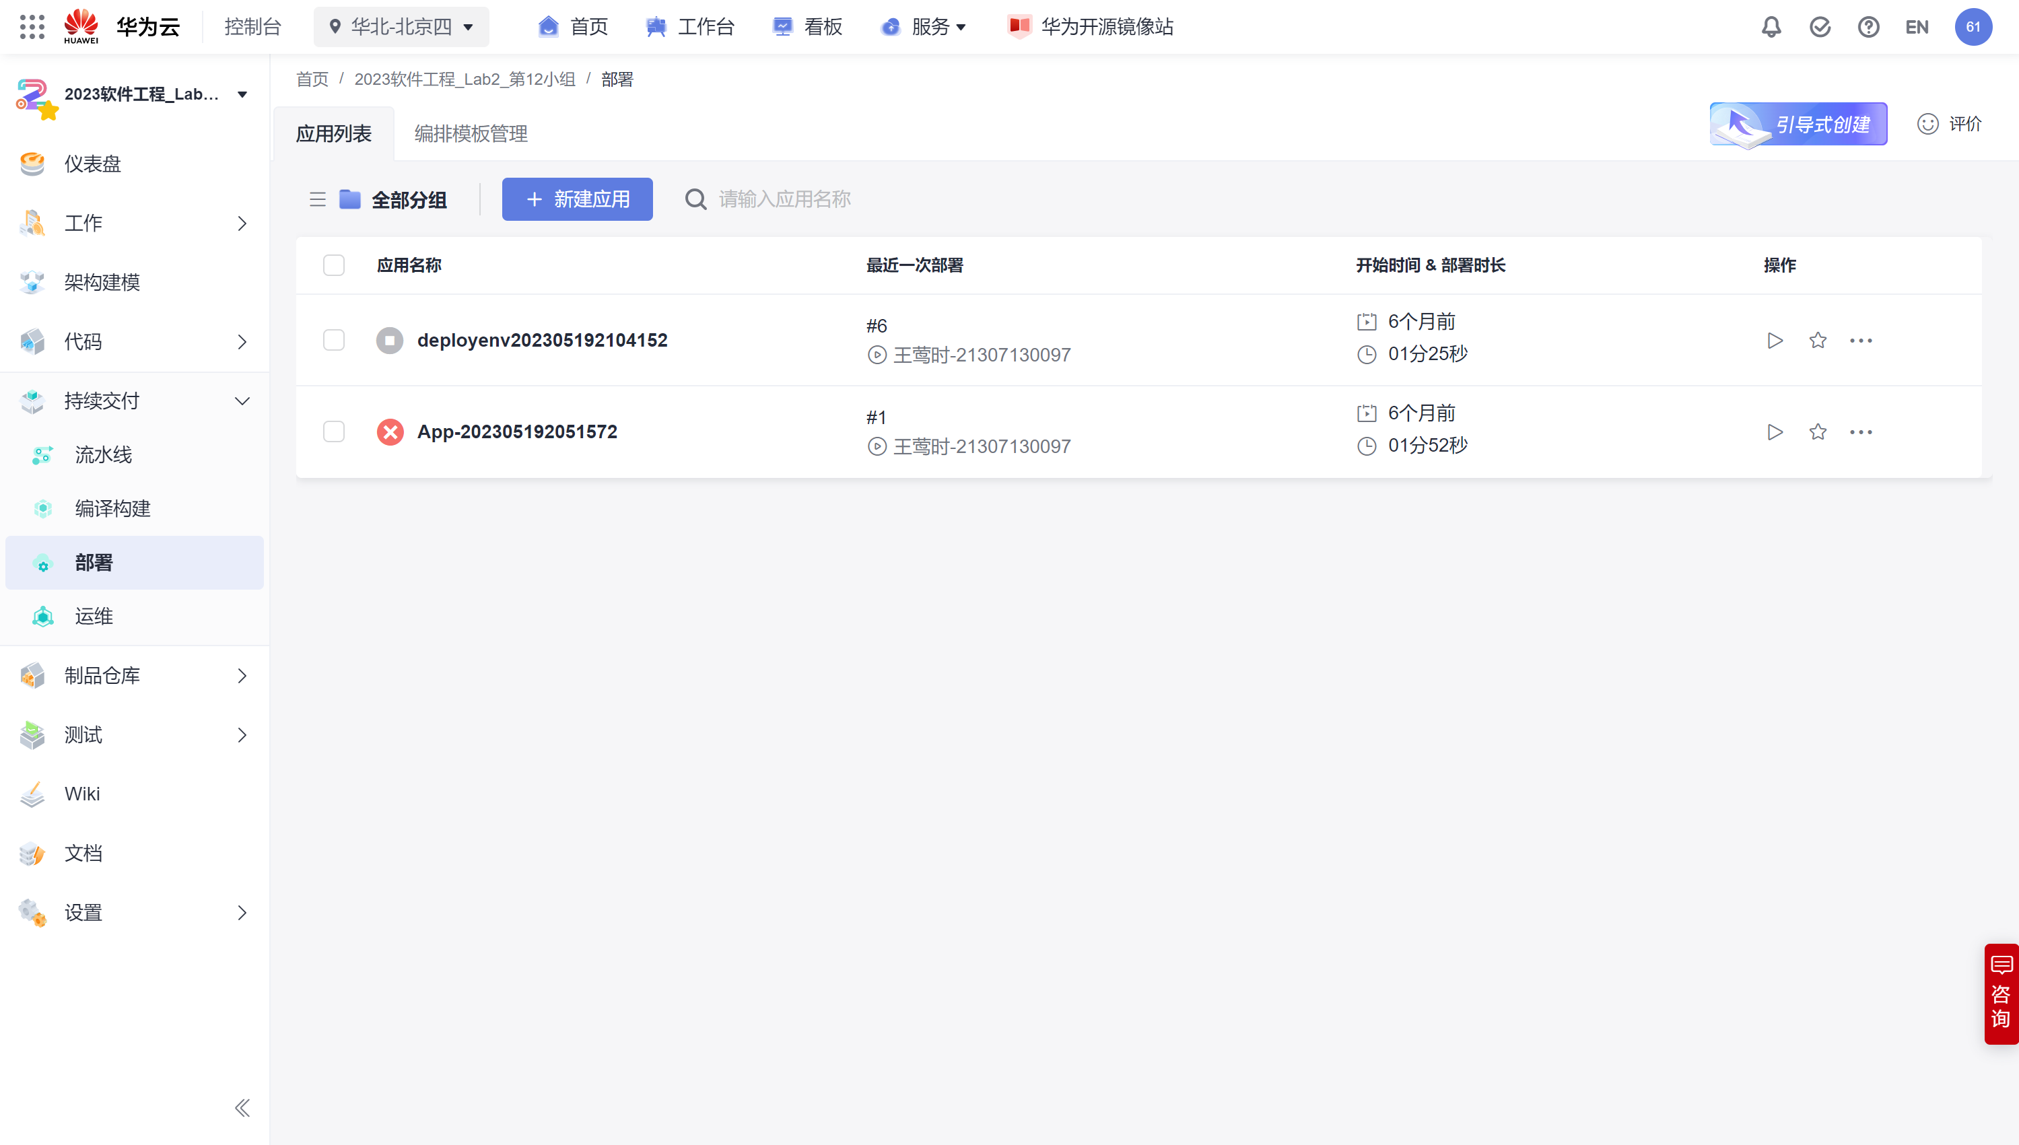Open the app grid launcher icon

pos(32,27)
